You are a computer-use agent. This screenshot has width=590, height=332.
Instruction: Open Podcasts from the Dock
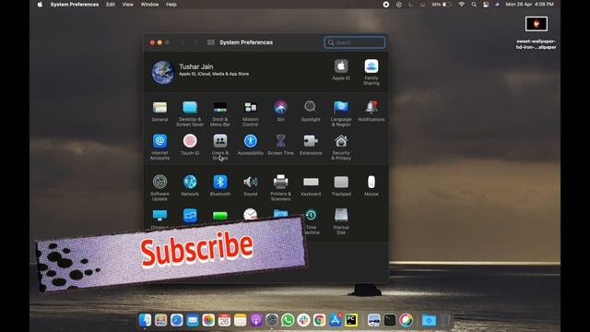pyautogui.click(x=256, y=320)
